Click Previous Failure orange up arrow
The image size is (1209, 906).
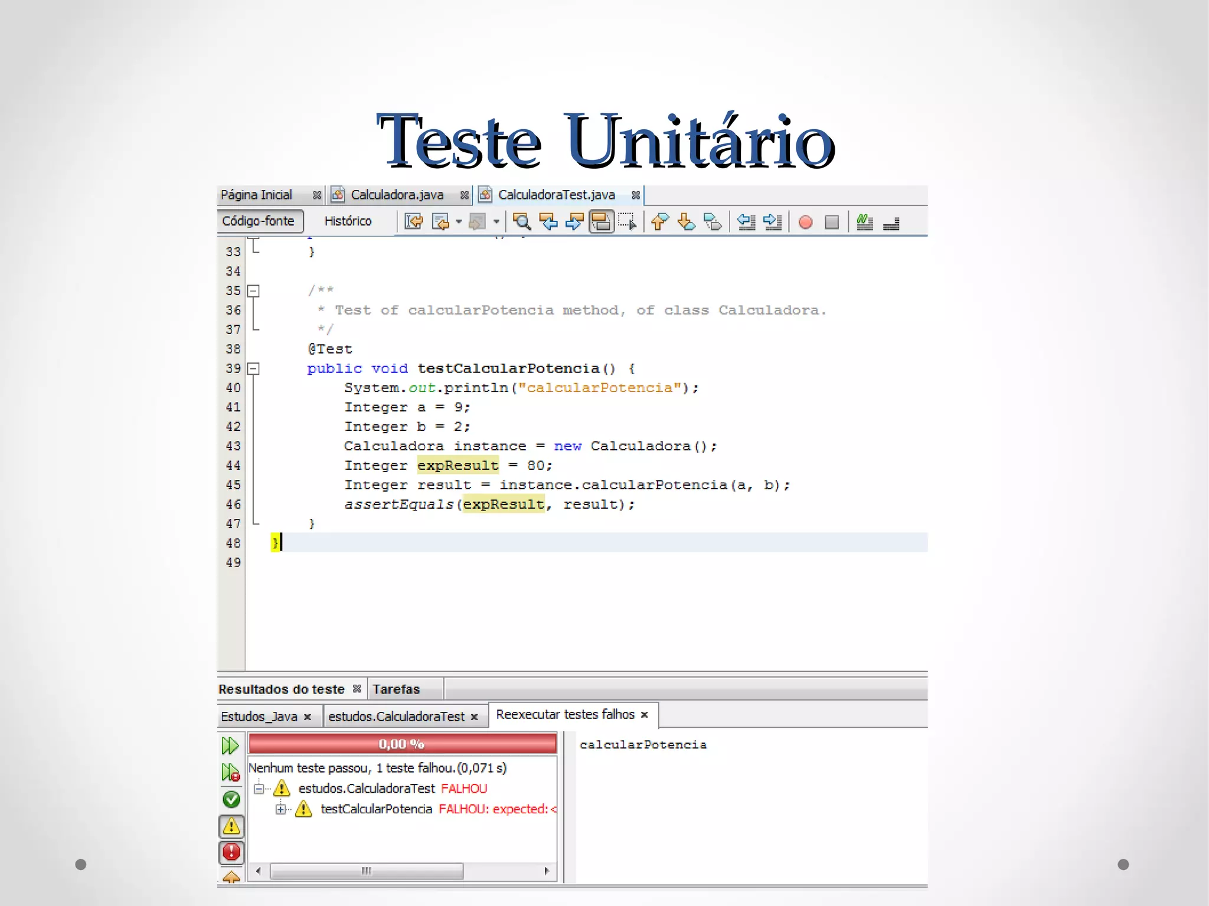(231, 877)
